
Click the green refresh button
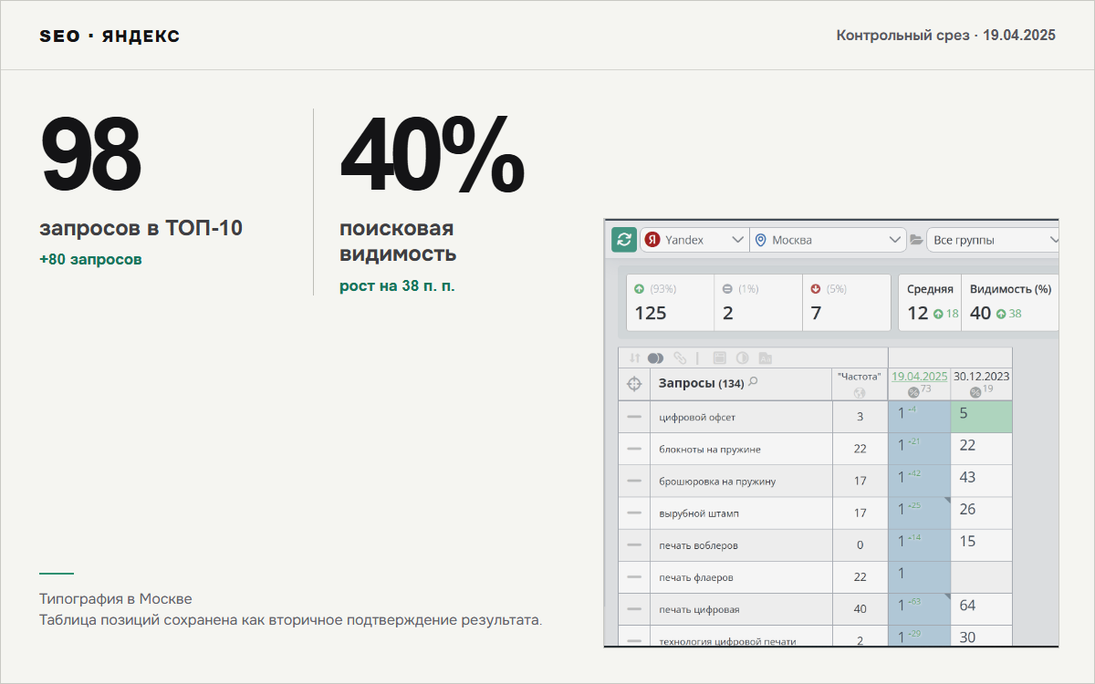tap(624, 240)
